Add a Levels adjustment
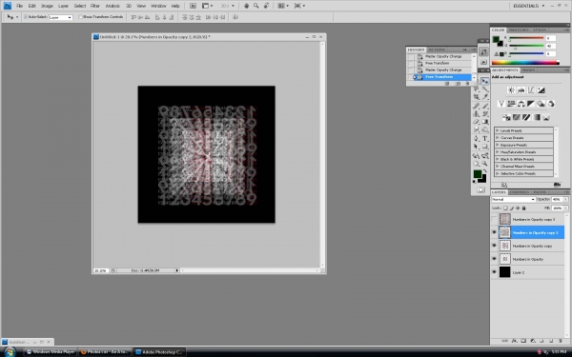 pos(521,90)
